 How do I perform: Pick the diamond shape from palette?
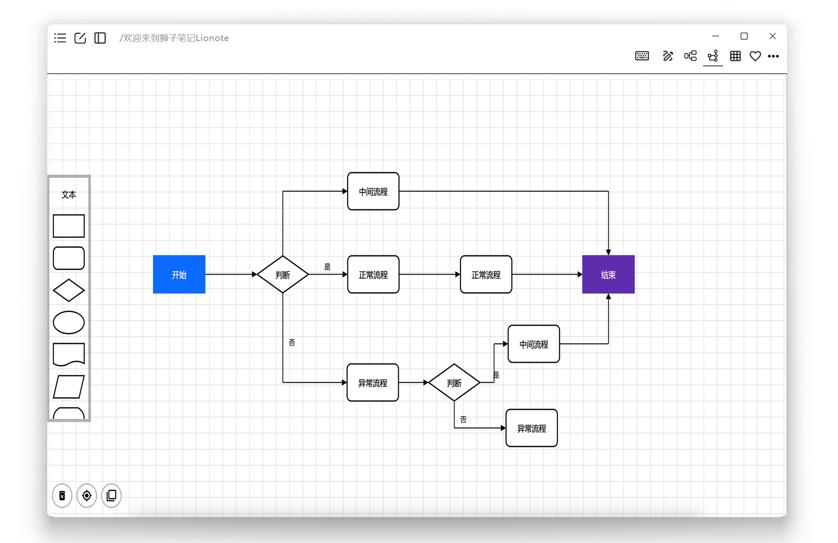pyautogui.click(x=69, y=290)
